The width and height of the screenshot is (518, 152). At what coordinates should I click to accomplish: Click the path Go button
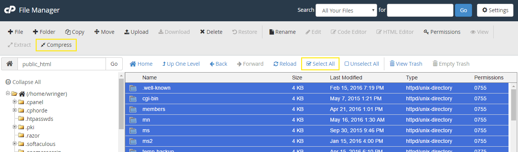click(x=114, y=64)
